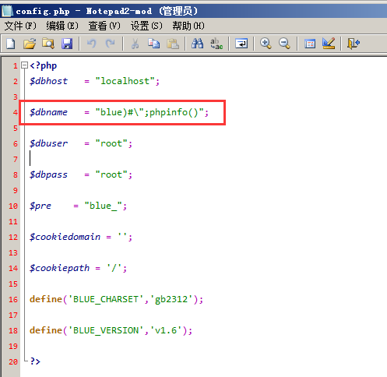The height and width of the screenshot is (377, 387).
Task: Click the New file toolbar icon
Action: pos(11,44)
